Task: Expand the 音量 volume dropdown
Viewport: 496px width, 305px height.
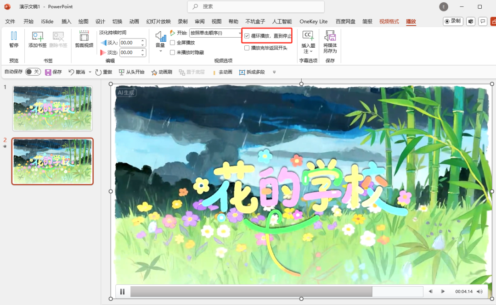Action: [160, 51]
